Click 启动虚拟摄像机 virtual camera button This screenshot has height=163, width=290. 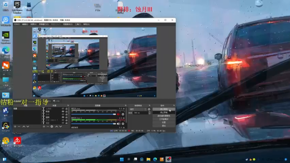coord(164,116)
